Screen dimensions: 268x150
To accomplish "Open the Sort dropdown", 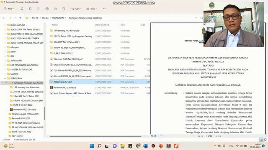I will (76, 9).
